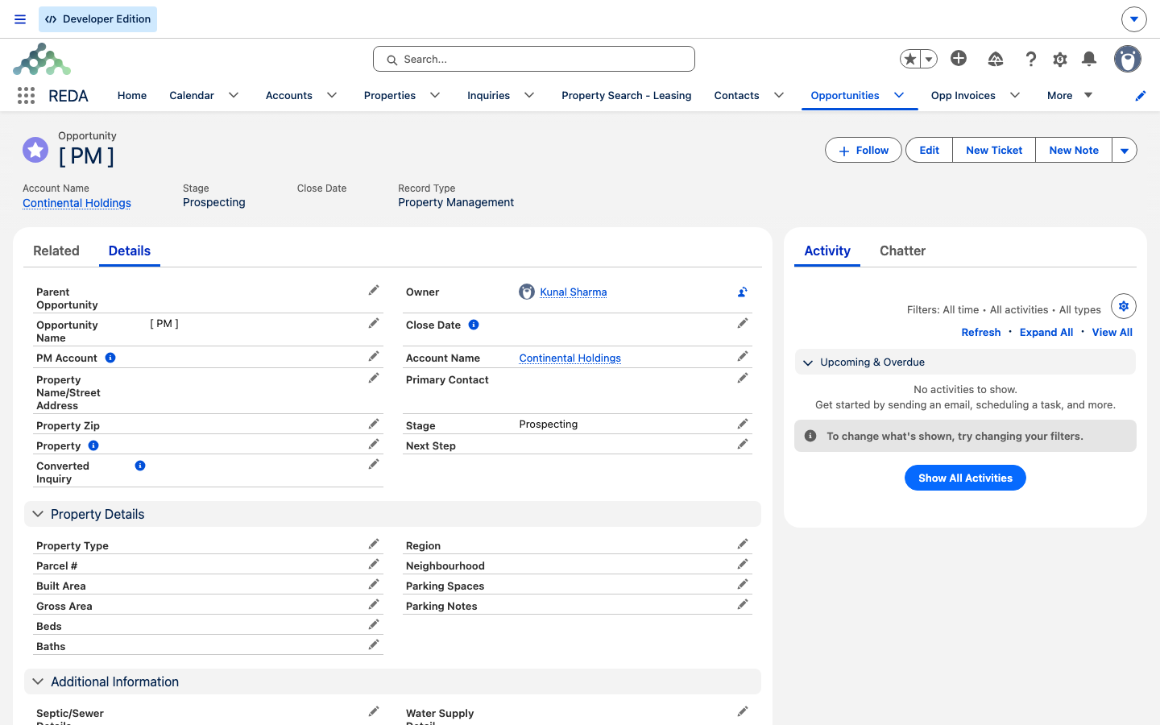Expand the More navigation menu
This screenshot has height=725, width=1160.
1070,95
